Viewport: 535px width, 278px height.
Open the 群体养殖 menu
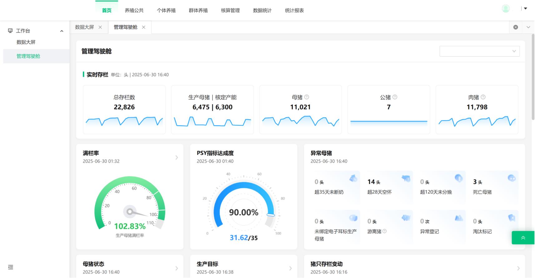198,10
